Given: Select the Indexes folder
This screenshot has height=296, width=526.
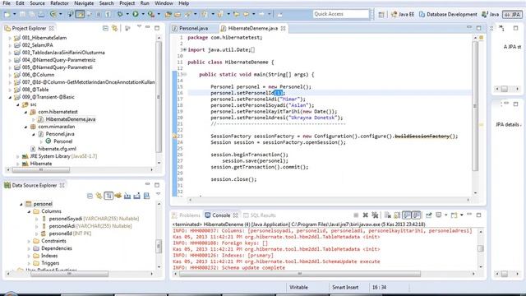Looking at the screenshot, I should pyautogui.click(x=49, y=256).
